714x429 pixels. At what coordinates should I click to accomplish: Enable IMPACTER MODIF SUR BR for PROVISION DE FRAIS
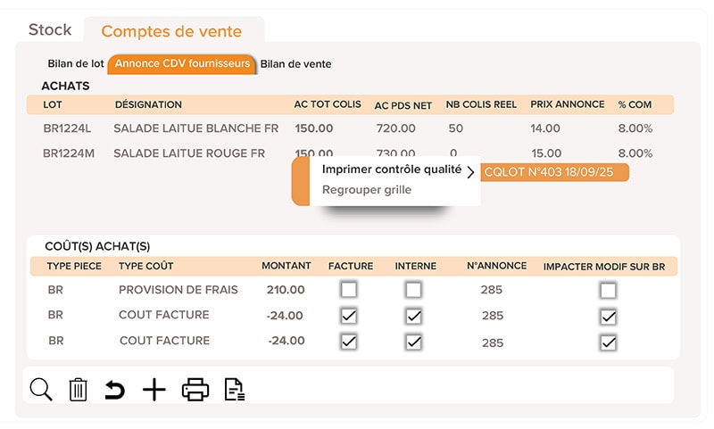pos(608,290)
